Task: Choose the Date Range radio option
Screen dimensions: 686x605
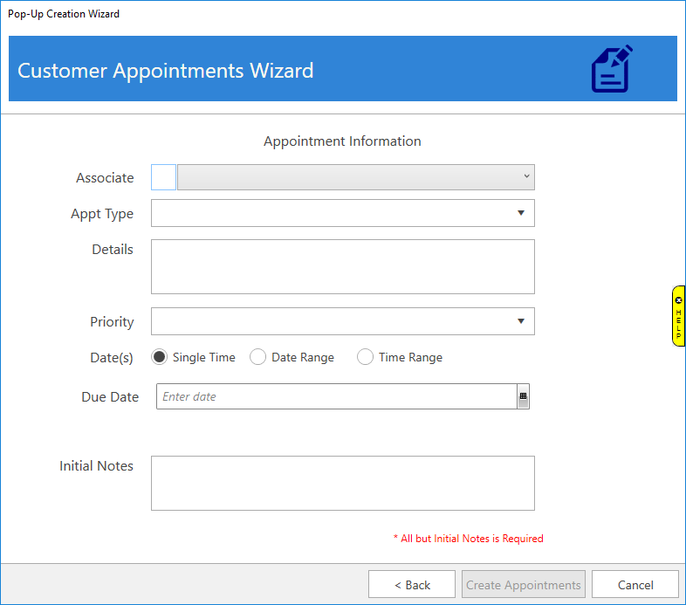Action: pos(257,357)
